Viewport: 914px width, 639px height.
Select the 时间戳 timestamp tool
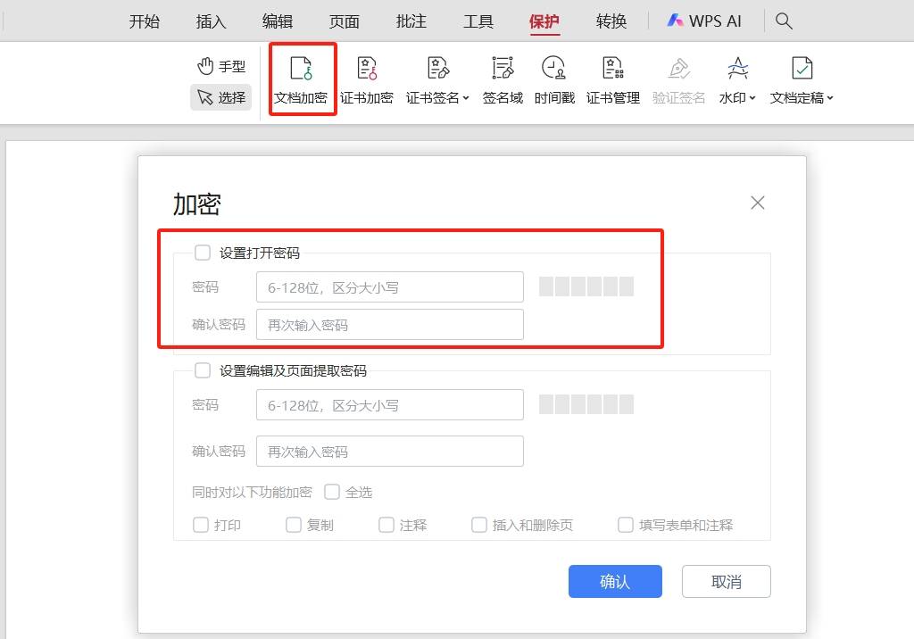click(554, 79)
